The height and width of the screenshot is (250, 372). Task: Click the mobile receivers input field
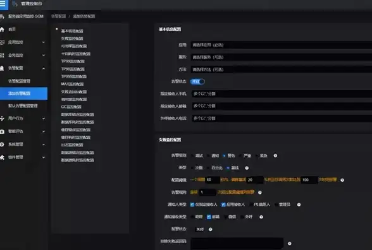coord(282,94)
